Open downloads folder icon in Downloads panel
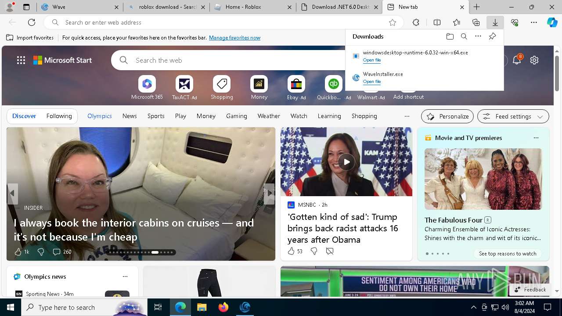The width and height of the screenshot is (562, 316). pos(450,36)
